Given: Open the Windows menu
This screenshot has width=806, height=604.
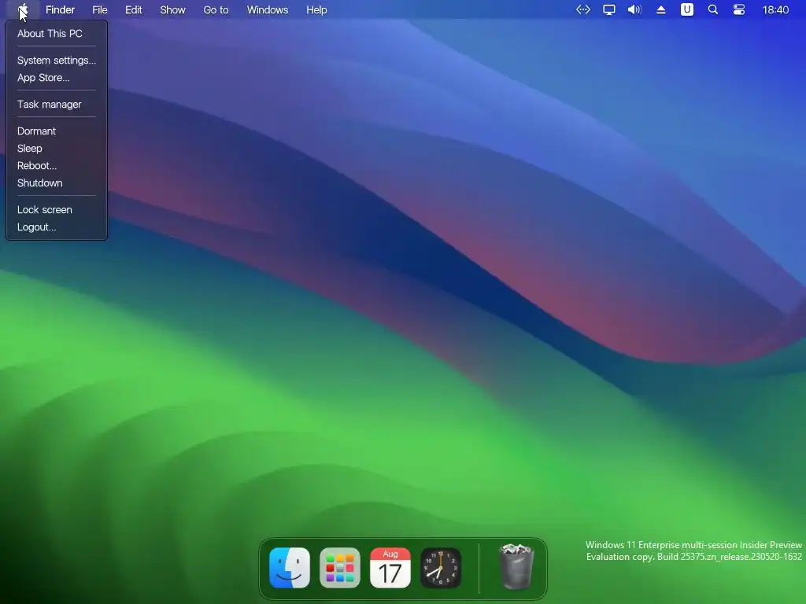Looking at the screenshot, I should tap(268, 9).
